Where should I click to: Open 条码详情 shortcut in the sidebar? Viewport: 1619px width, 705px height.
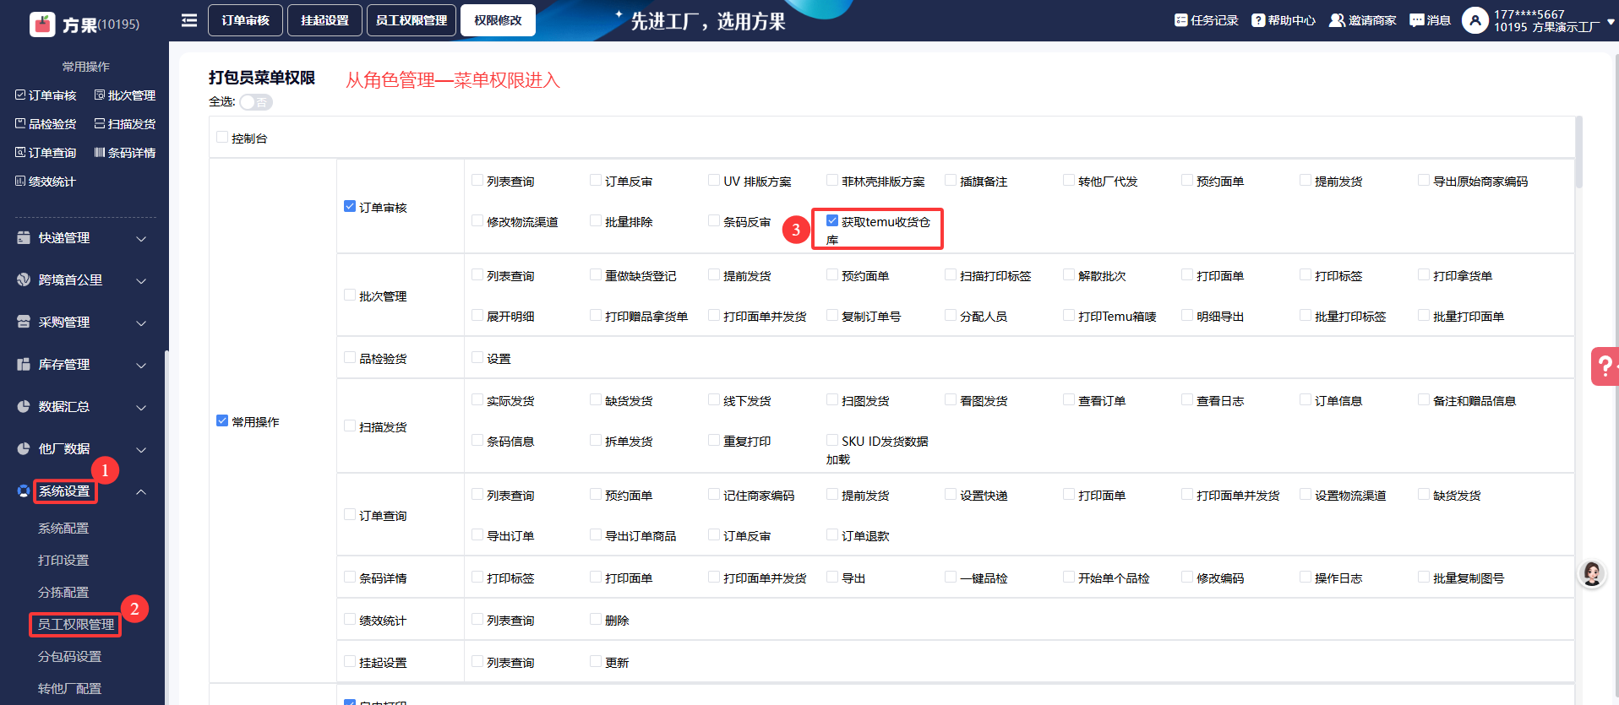point(125,153)
